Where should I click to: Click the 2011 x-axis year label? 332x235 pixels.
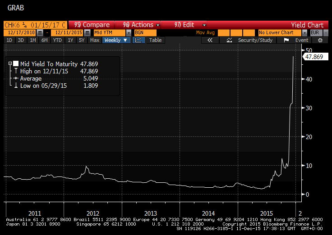(x=35, y=213)
